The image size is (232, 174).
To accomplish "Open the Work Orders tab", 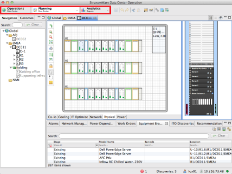I will click(x=127, y=123).
